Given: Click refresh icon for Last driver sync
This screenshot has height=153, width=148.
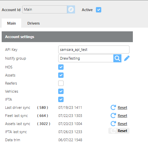Looking at the screenshot, I should click(113, 108).
